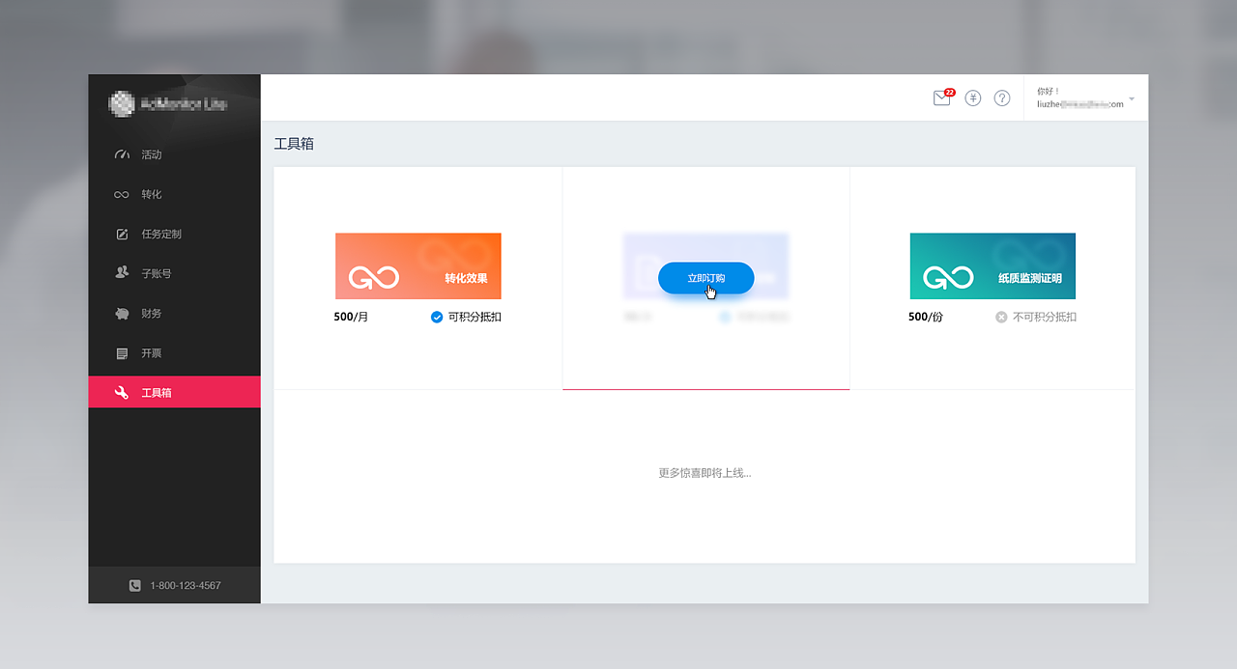Click the 活动 dashboard gauge icon
The height and width of the screenshot is (669, 1237).
[x=121, y=154]
